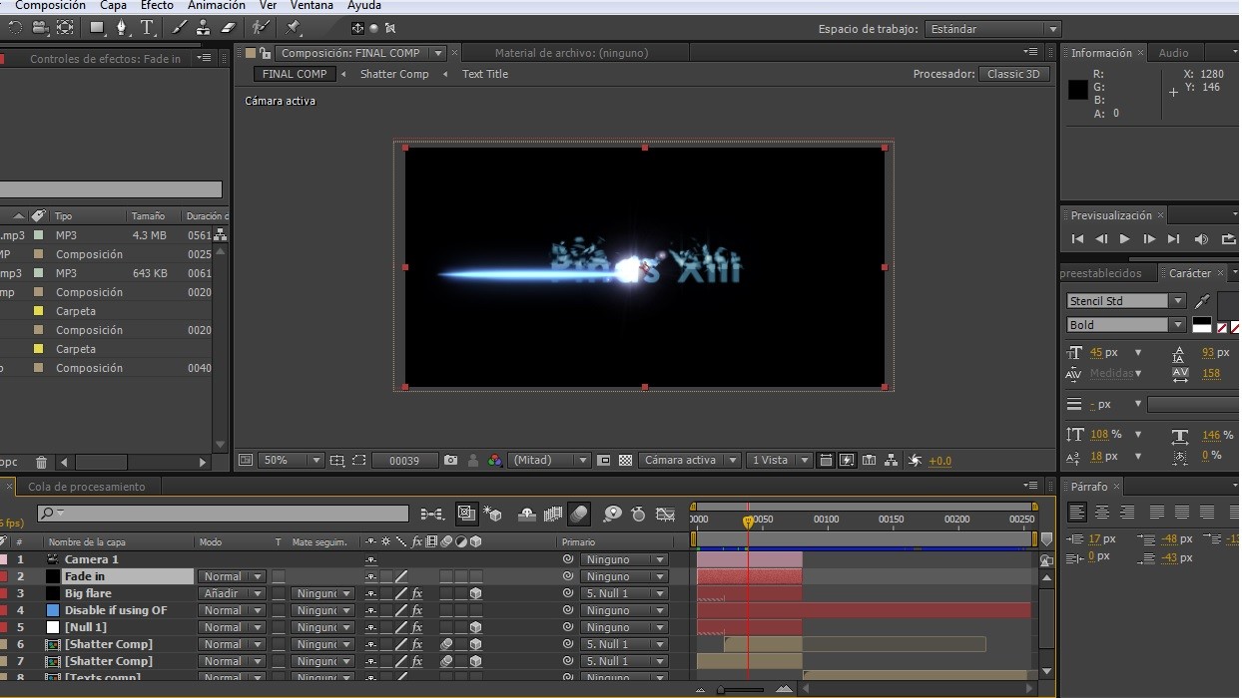Toggle the 3D layer switch for Big flare
Image resolution: width=1242 pixels, height=698 pixels.
click(476, 593)
